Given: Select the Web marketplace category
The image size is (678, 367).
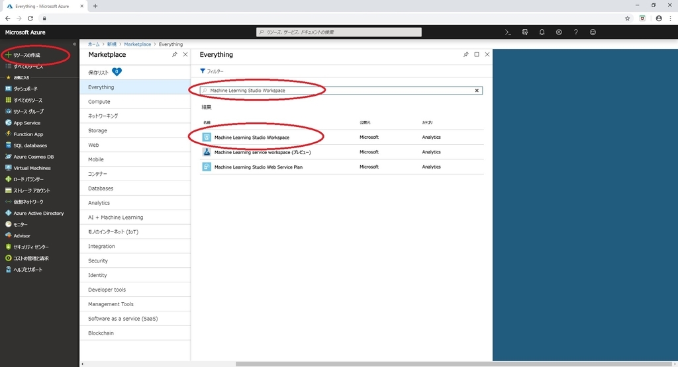Looking at the screenshot, I should [x=135, y=145].
